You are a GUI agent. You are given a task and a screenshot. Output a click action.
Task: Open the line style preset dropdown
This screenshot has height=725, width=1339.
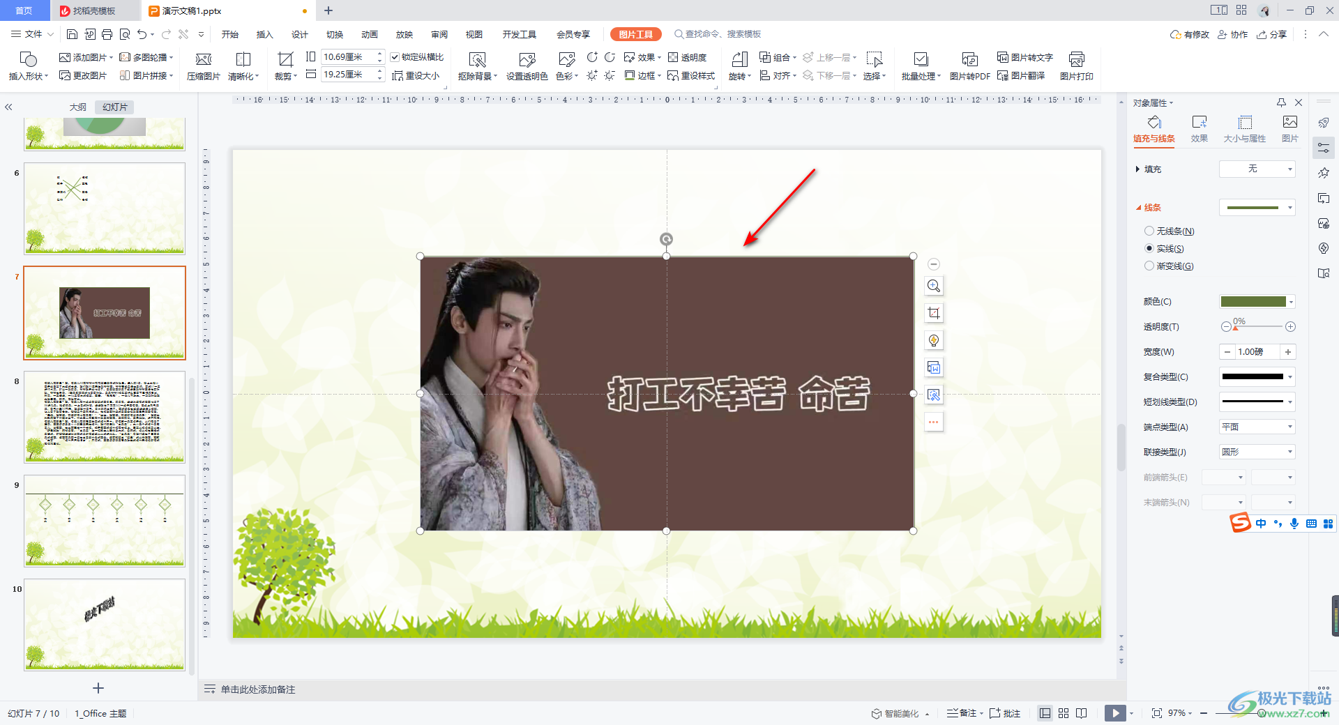[1257, 207]
